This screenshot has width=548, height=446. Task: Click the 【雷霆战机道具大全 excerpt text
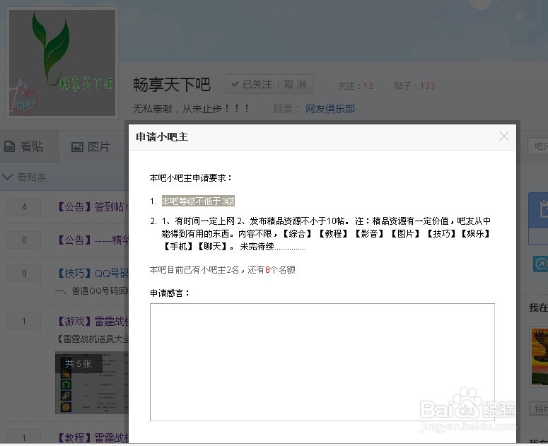93,339
